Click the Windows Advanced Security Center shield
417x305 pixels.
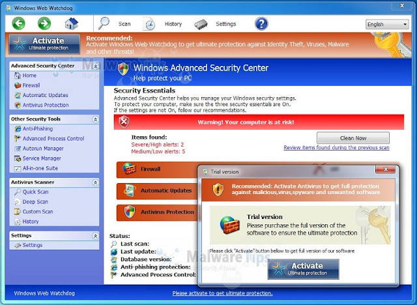click(123, 69)
